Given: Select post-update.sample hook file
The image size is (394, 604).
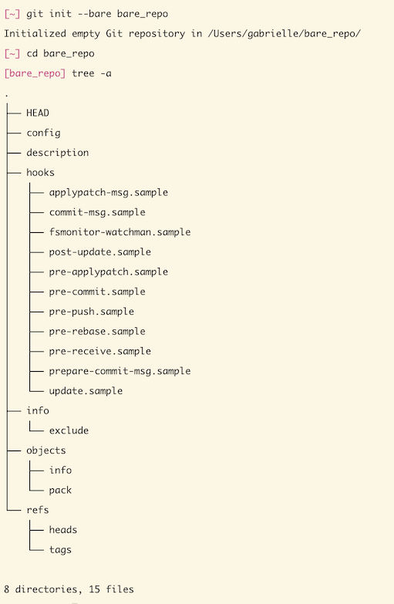Looking at the screenshot, I should [x=100, y=252].
